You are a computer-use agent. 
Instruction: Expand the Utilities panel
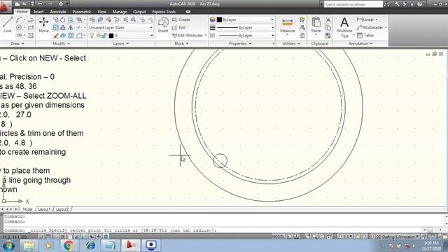click(291, 43)
